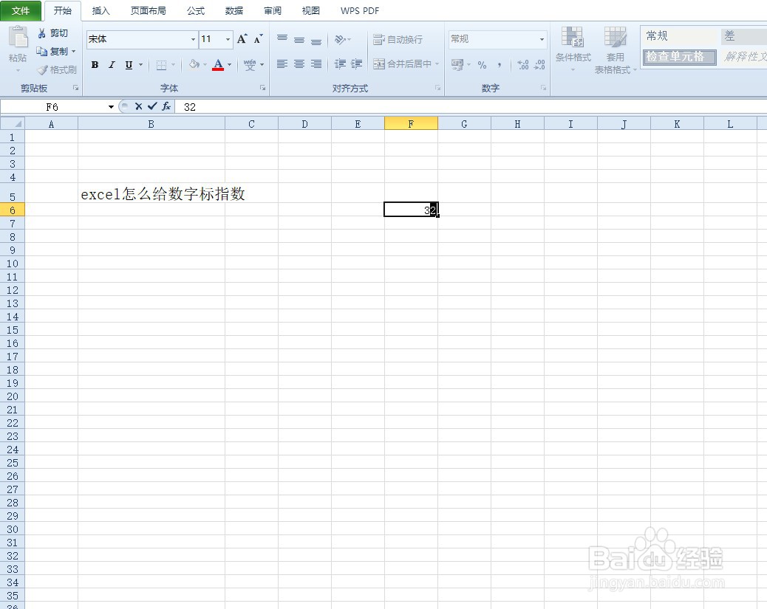Switch to the 插入 ribbon tab
The width and height of the screenshot is (767, 609).
tap(100, 10)
